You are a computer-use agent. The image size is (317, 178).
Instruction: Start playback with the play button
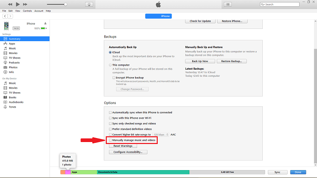tap(18, 4)
